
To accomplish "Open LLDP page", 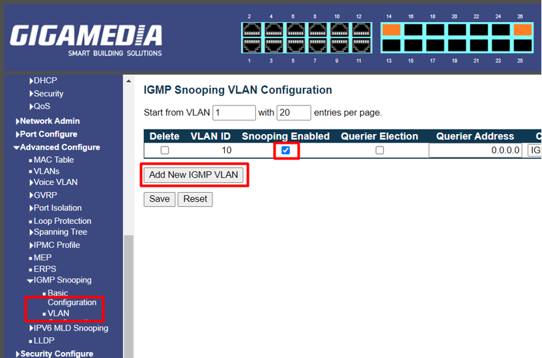I will coord(42,340).
